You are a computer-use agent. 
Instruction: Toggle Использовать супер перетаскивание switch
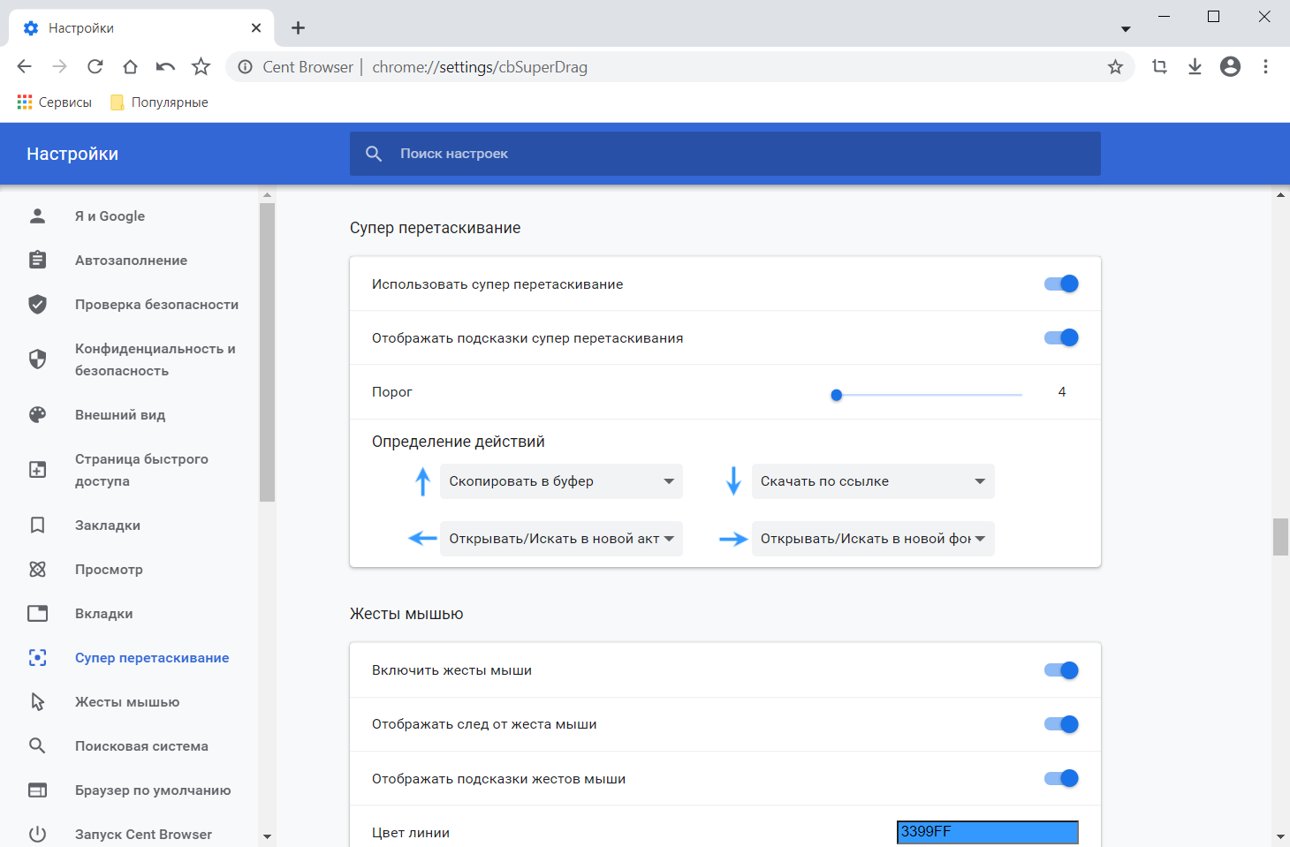[1061, 284]
